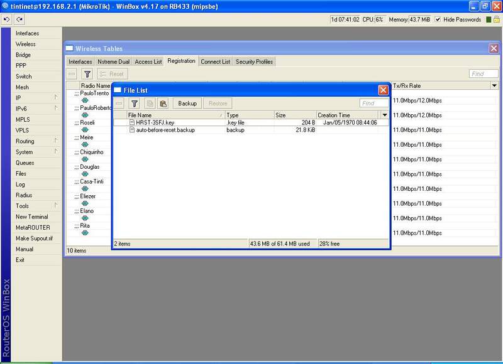Image resolution: width=503 pixels, height=364 pixels.
Task: Sort by the Size column header
Action: [295, 115]
